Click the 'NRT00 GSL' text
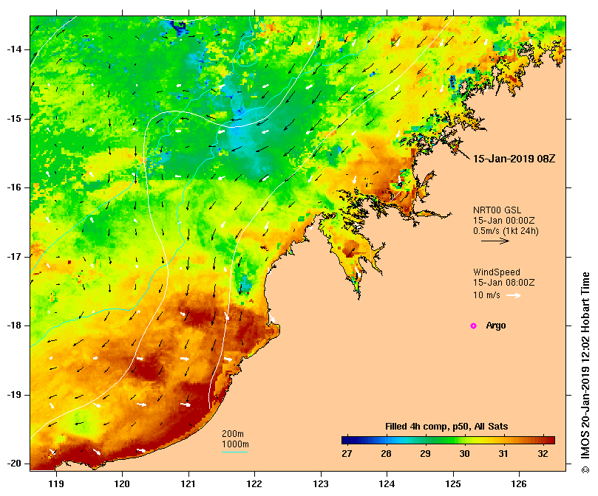Image resolution: width=598 pixels, height=496 pixels. [497, 210]
